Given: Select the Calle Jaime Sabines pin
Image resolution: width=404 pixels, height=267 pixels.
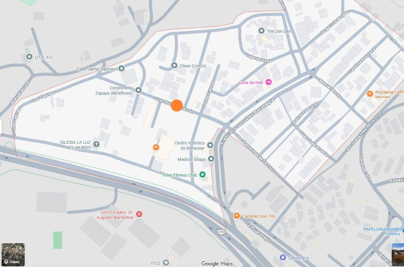Looking at the screenshot, I should pos(121,69).
